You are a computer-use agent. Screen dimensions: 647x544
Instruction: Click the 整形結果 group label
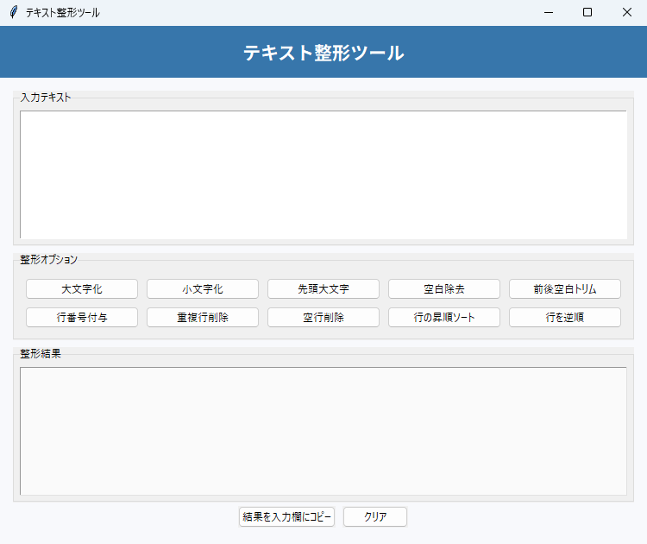[41, 353]
